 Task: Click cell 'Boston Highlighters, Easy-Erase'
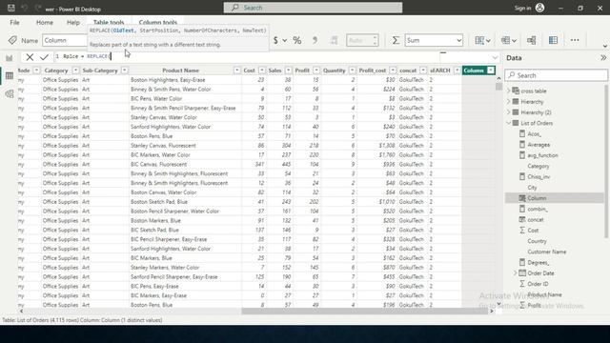[x=168, y=80]
